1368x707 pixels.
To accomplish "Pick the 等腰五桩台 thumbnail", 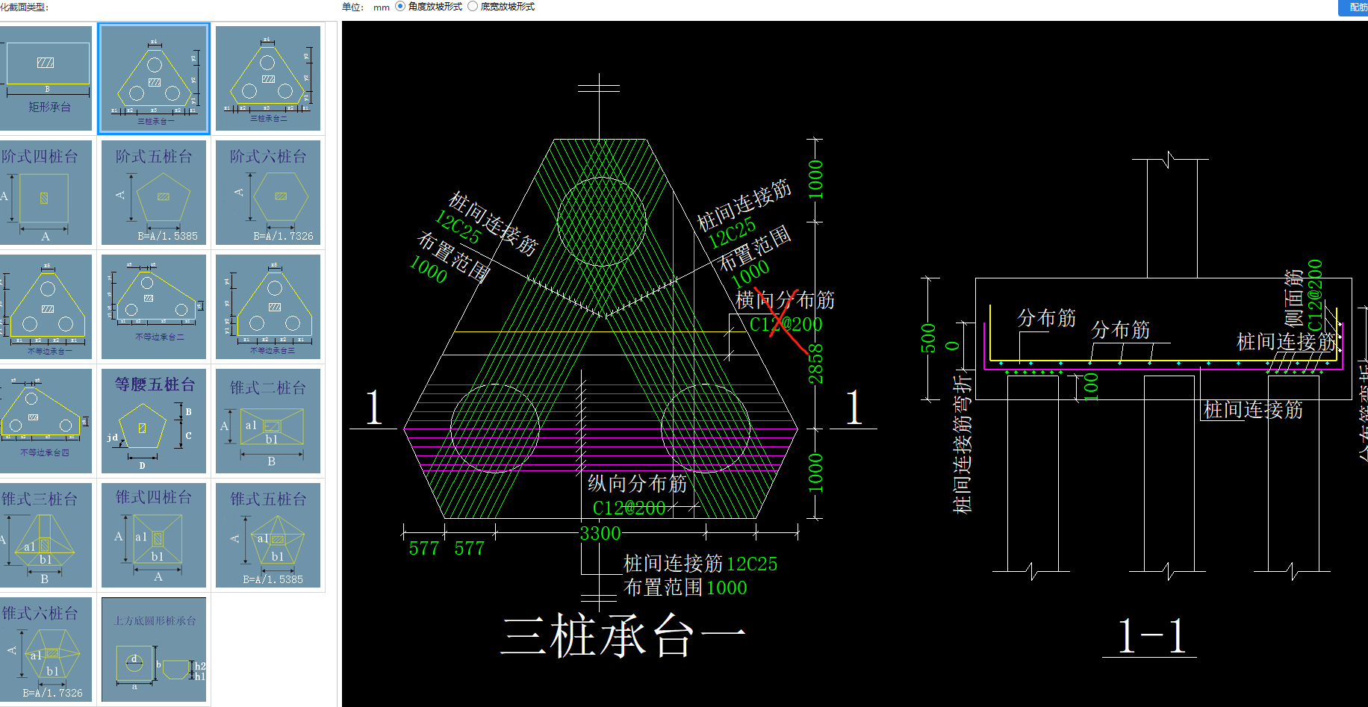I will [x=154, y=421].
